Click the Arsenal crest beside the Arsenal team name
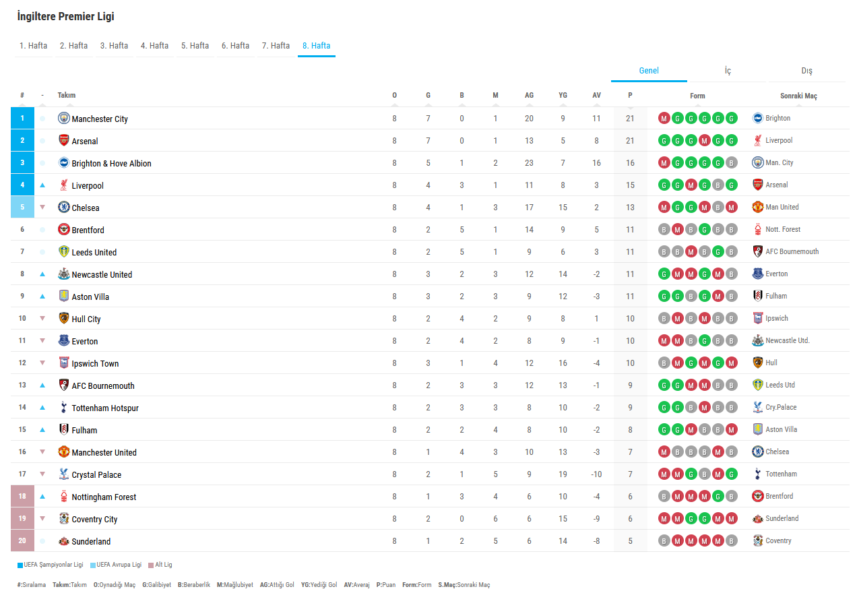 pyautogui.click(x=64, y=140)
